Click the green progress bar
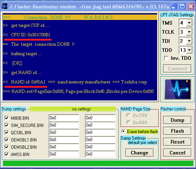 [x=98, y=164]
